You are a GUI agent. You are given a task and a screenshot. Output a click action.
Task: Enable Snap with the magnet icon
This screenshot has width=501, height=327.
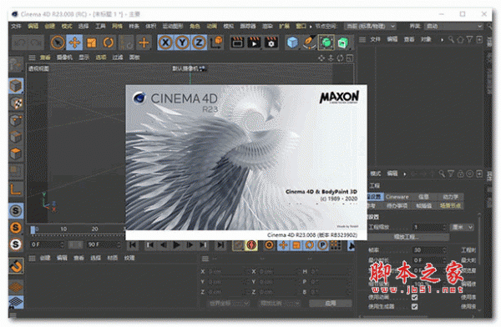tap(16, 265)
